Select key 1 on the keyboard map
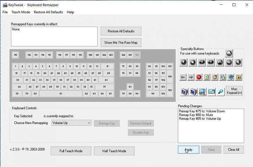253x167 pixels. 16,66
